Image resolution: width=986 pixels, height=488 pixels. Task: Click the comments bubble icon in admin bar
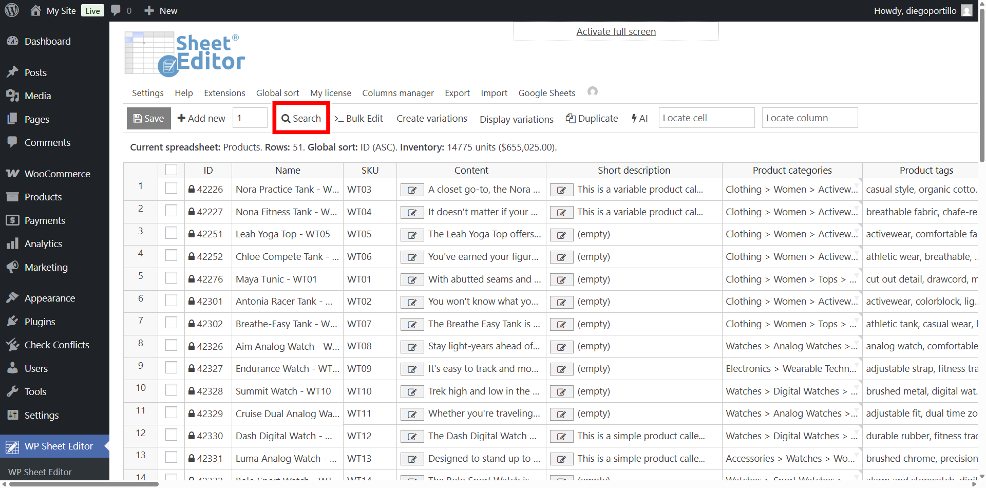coord(116,10)
